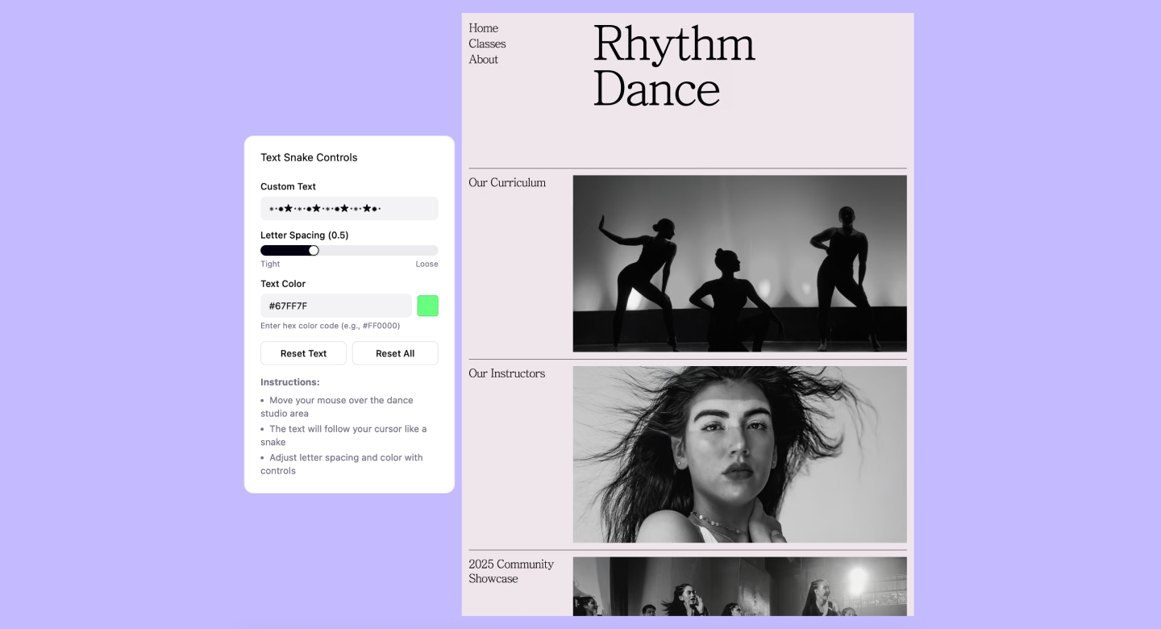Click the green Text Color swatch

[x=427, y=305]
